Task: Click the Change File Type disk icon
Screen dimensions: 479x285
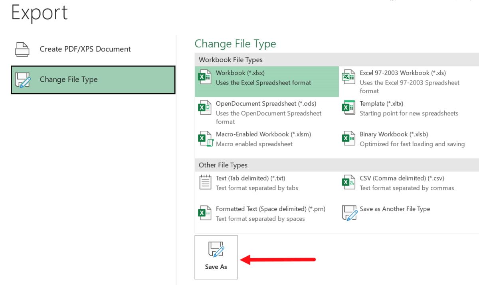Action: pyautogui.click(x=23, y=80)
